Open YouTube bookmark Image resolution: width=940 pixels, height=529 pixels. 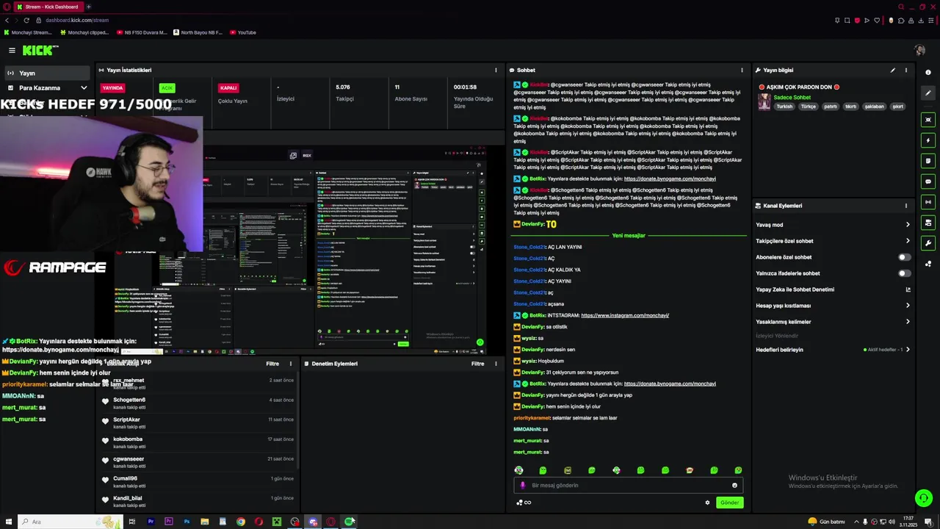(x=243, y=32)
